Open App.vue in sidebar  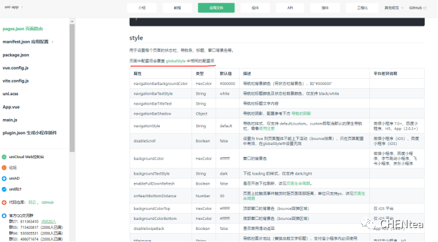(11, 107)
